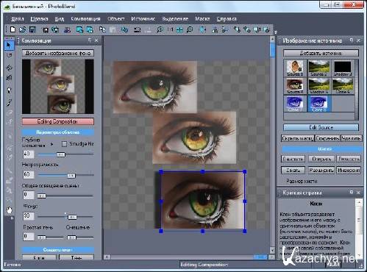367x272 pixels.
Task: Expand the arrow next to Глубина смешения
Action: (x=51, y=144)
